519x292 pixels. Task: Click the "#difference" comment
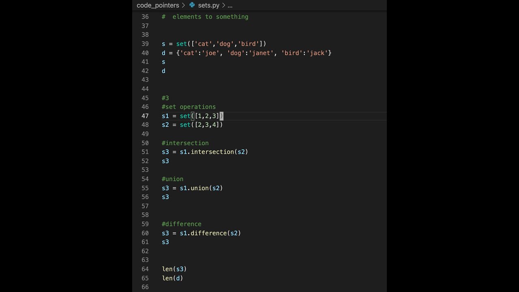[182, 224]
